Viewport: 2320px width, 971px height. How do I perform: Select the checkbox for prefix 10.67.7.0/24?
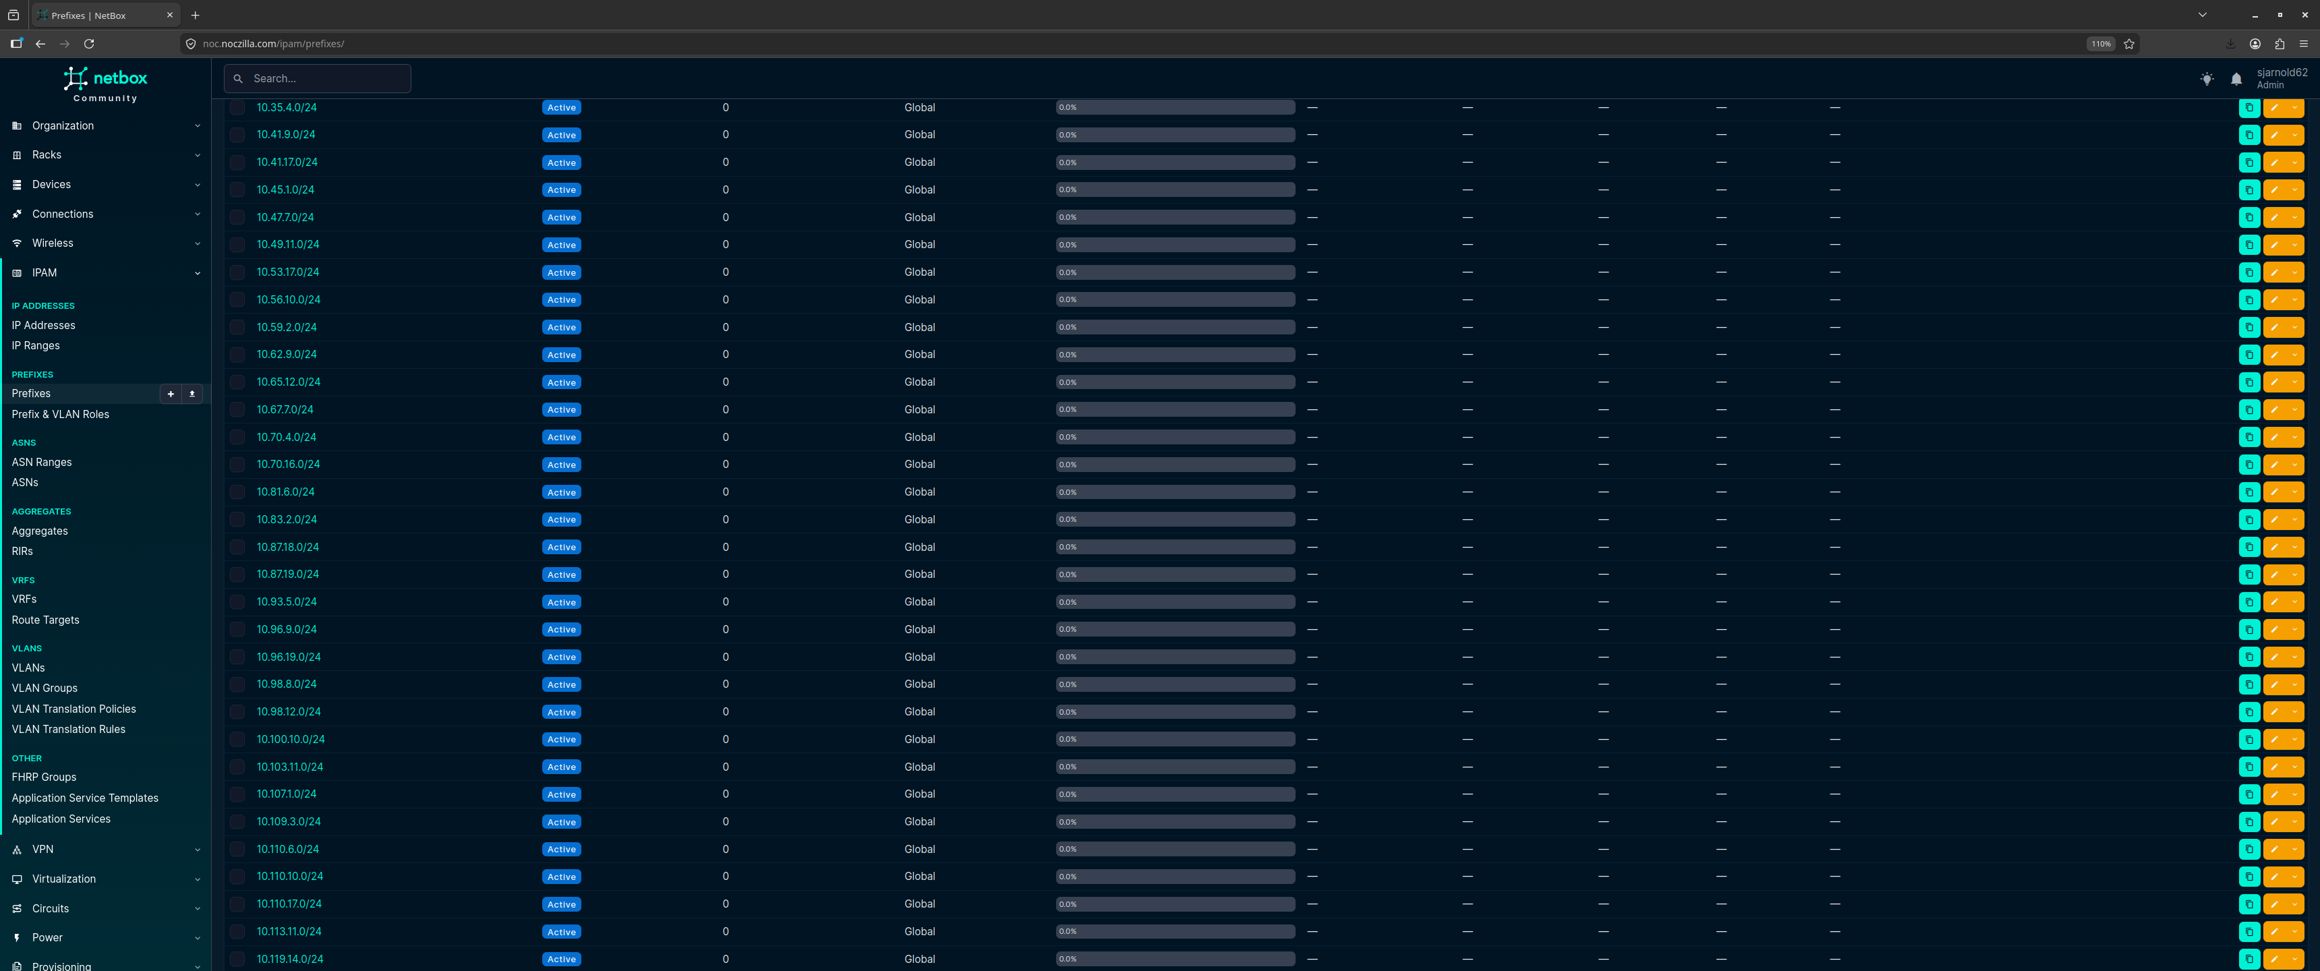(237, 410)
